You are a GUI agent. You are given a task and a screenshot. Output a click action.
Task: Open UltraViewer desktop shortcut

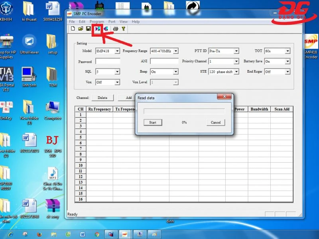click(x=29, y=43)
